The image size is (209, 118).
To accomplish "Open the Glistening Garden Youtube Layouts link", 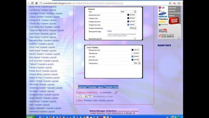I will 46,88.
